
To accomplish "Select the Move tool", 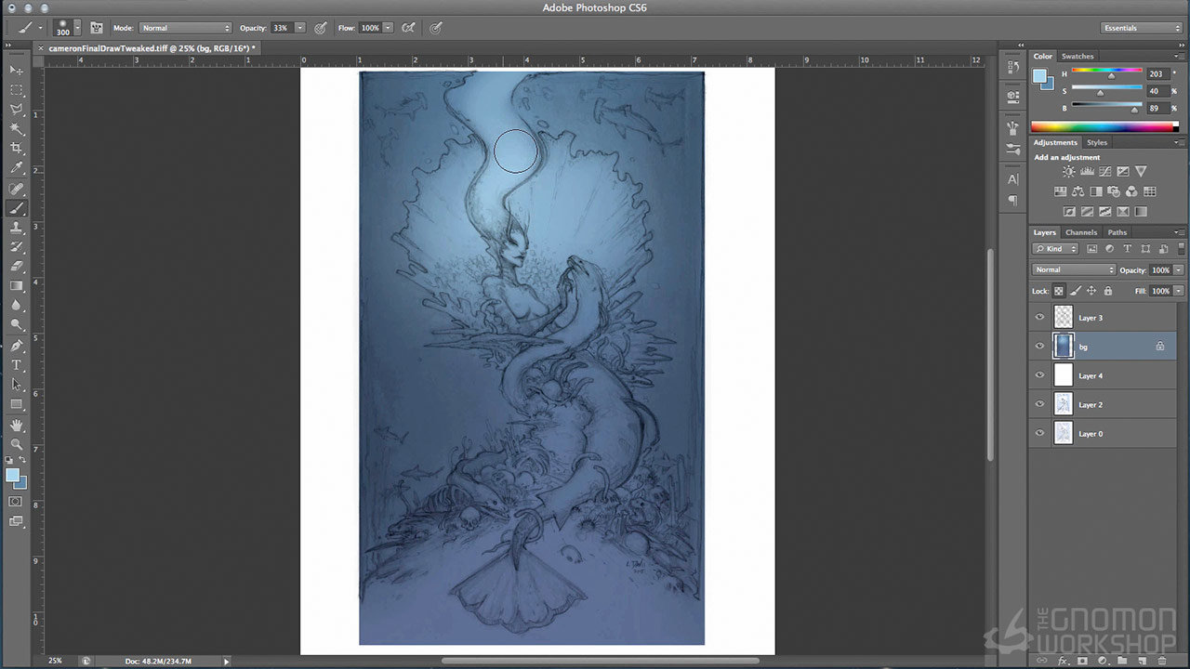I will [17, 71].
